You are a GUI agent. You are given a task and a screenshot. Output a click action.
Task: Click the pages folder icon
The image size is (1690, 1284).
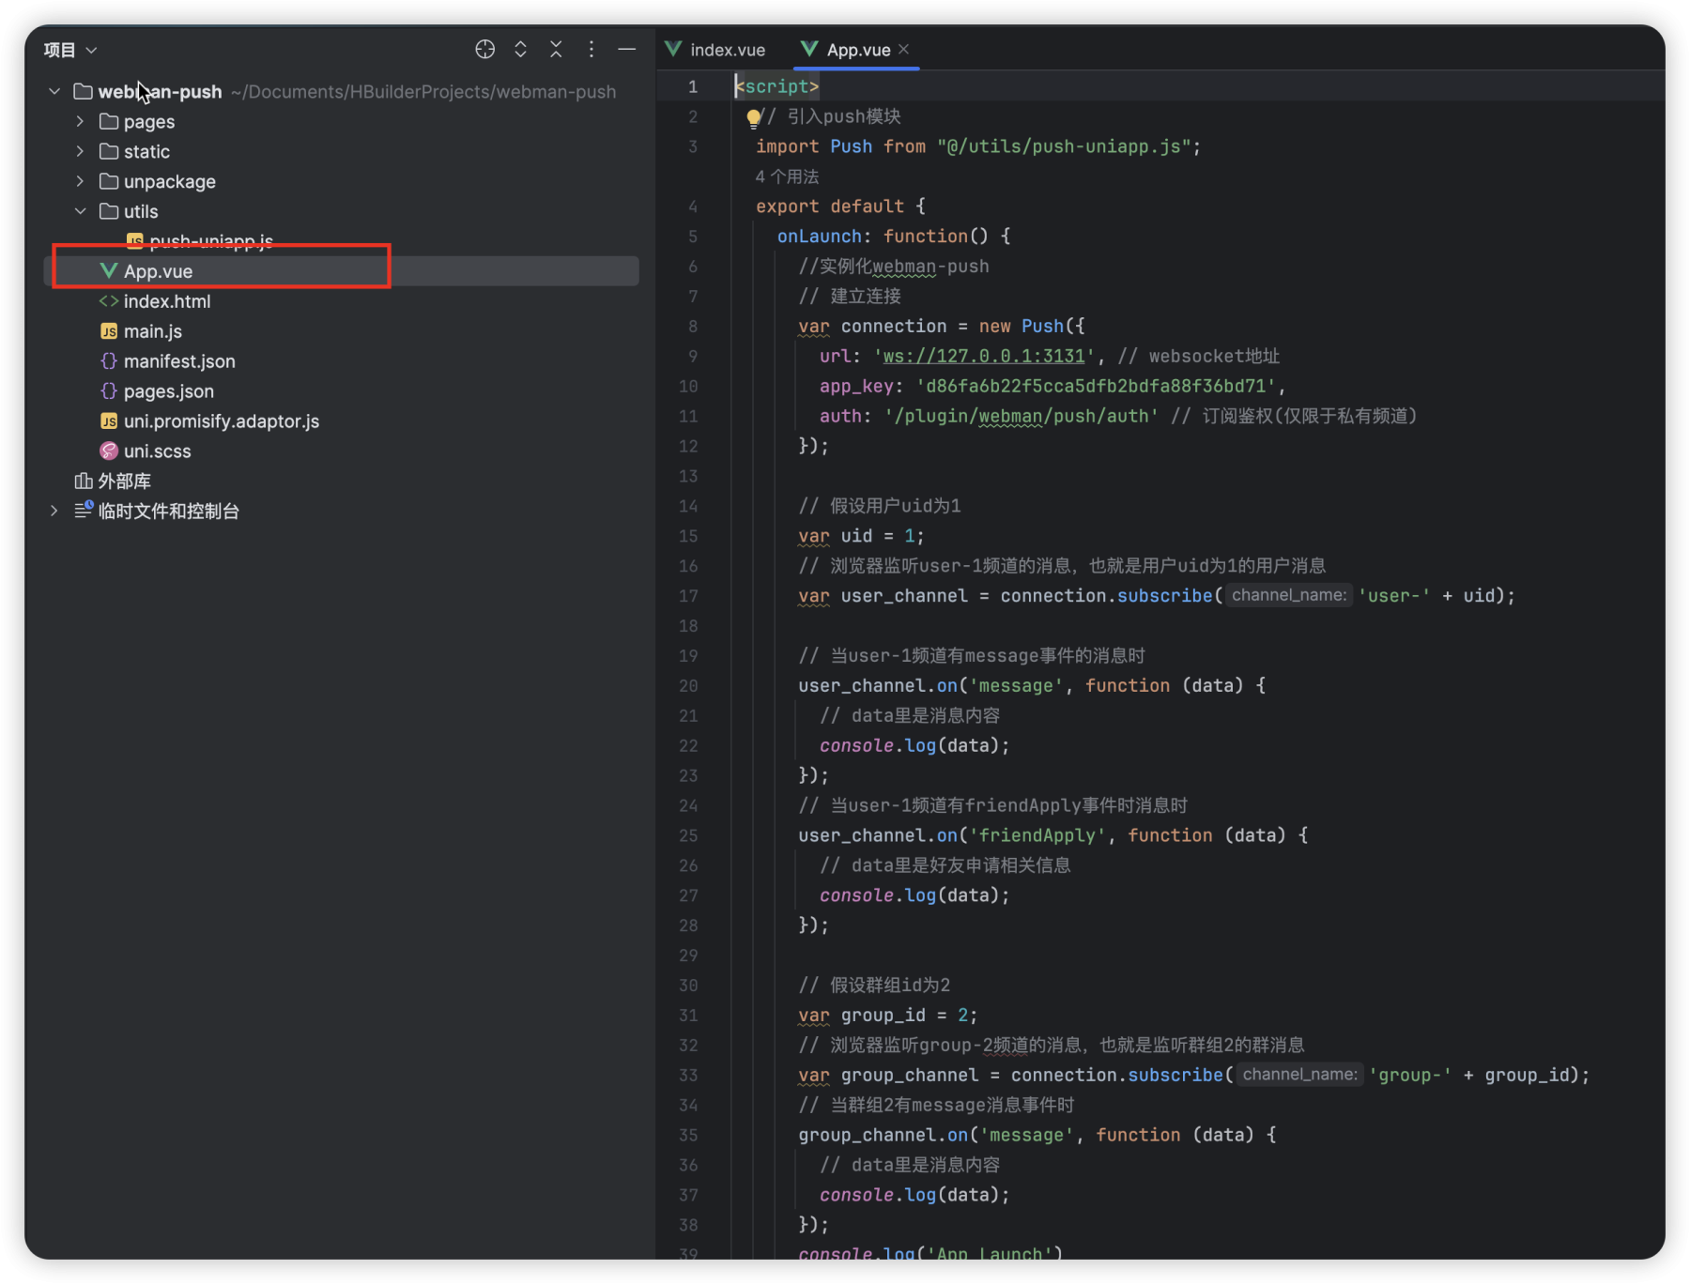click(x=109, y=122)
